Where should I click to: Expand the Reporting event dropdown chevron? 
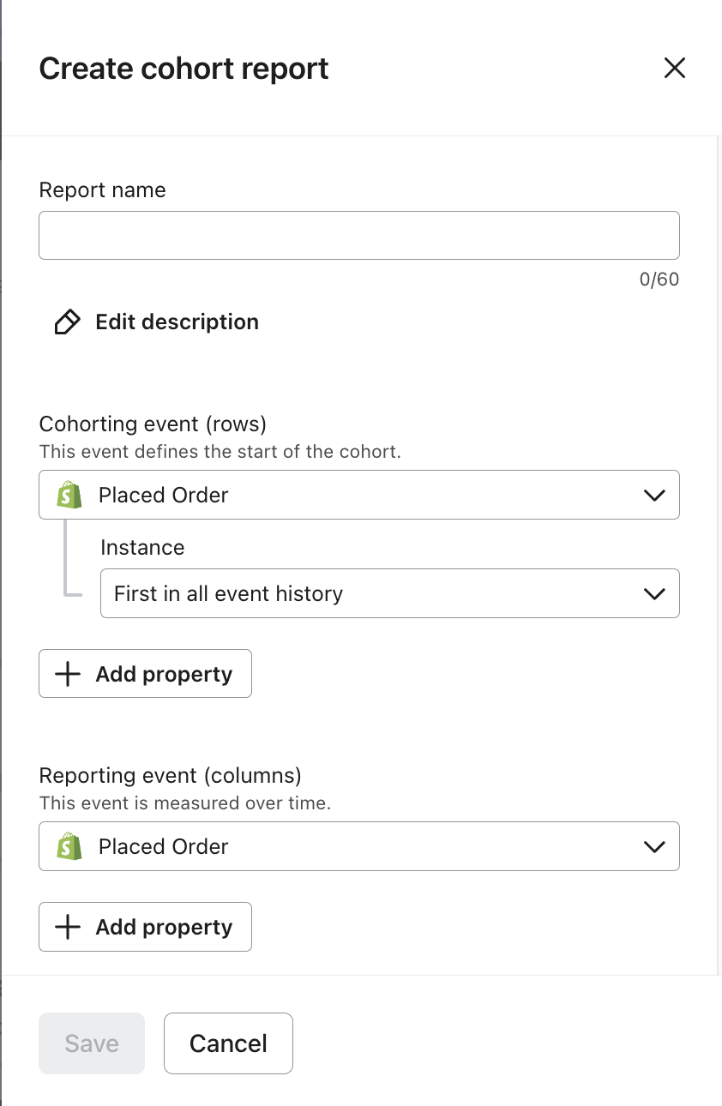point(654,847)
